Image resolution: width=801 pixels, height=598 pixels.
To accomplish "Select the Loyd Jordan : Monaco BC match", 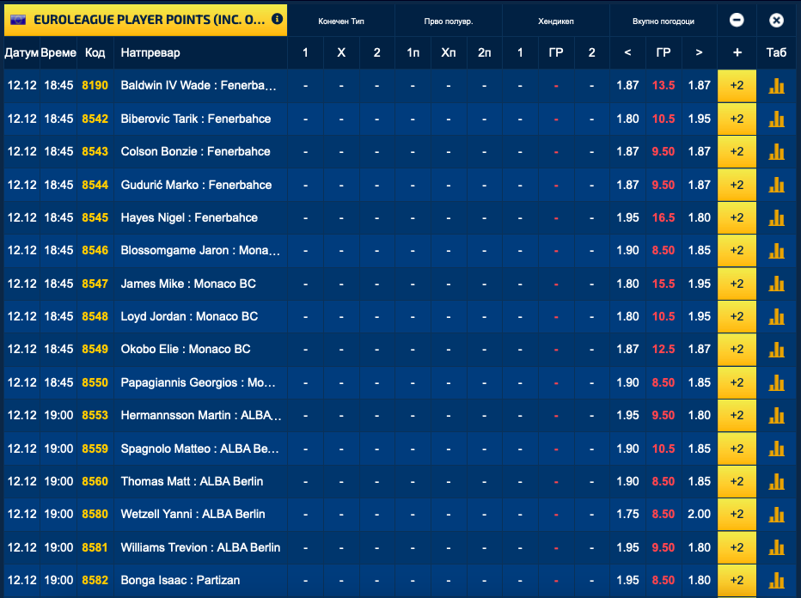I will tap(189, 316).
